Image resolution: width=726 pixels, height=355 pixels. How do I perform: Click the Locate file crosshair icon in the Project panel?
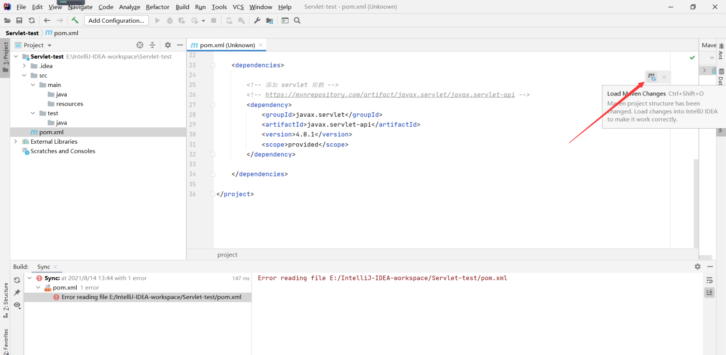140,45
